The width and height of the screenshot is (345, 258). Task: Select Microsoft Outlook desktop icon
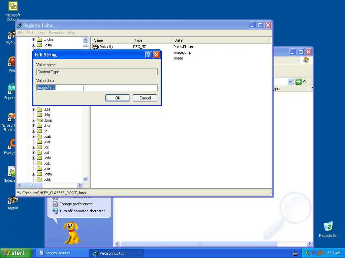pyautogui.click(x=13, y=11)
